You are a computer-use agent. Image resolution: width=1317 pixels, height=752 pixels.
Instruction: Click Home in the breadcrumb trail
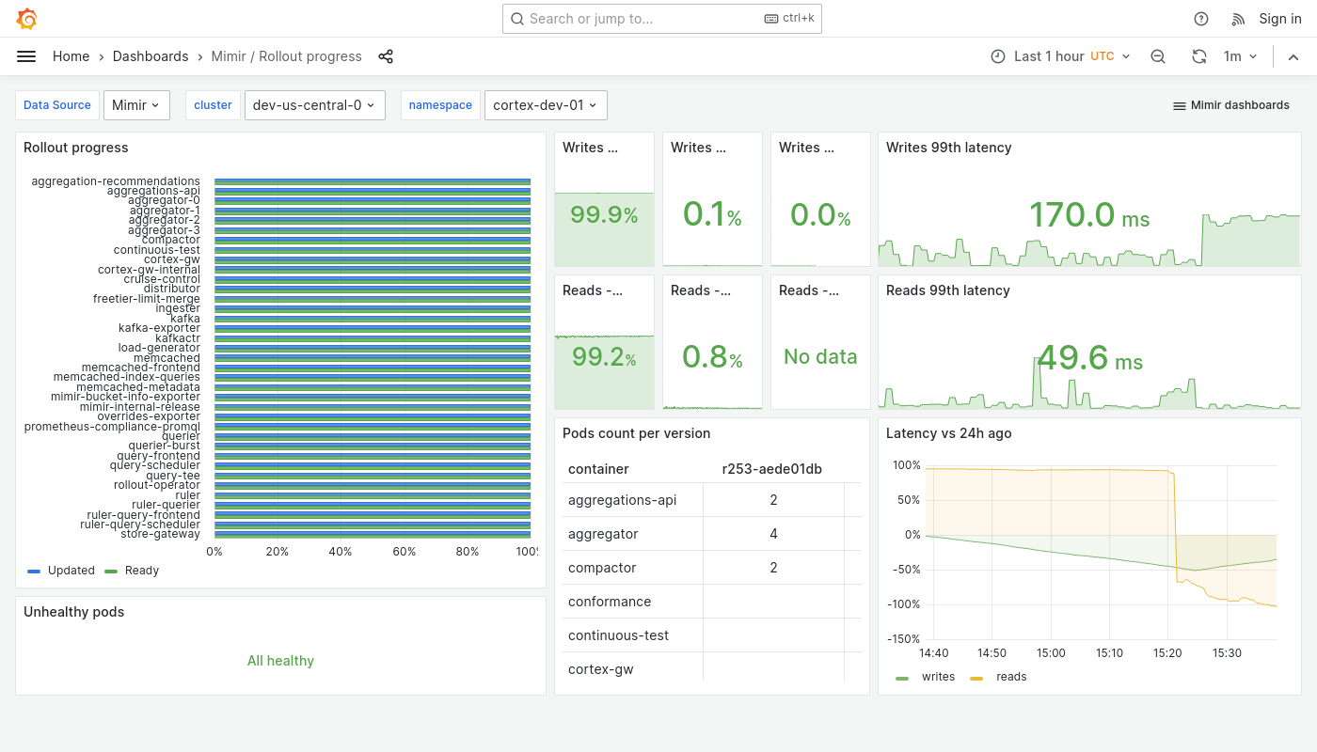pos(71,56)
